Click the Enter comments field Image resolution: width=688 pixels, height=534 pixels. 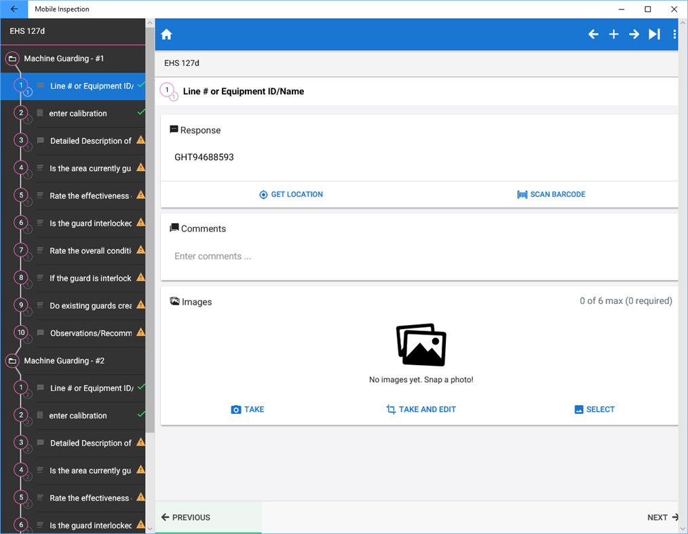coord(271,256)
